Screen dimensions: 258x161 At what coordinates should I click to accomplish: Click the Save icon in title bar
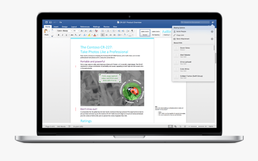click(50, 22)
